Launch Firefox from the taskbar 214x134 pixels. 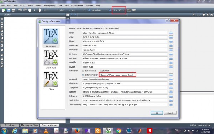click(x=77, y=131)
